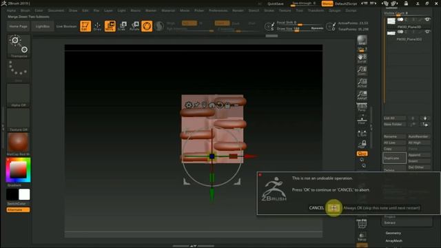Viewport: 441px width, 248px height.
Task: Open the Texture Off slot
Action: (x=19, y=119)
